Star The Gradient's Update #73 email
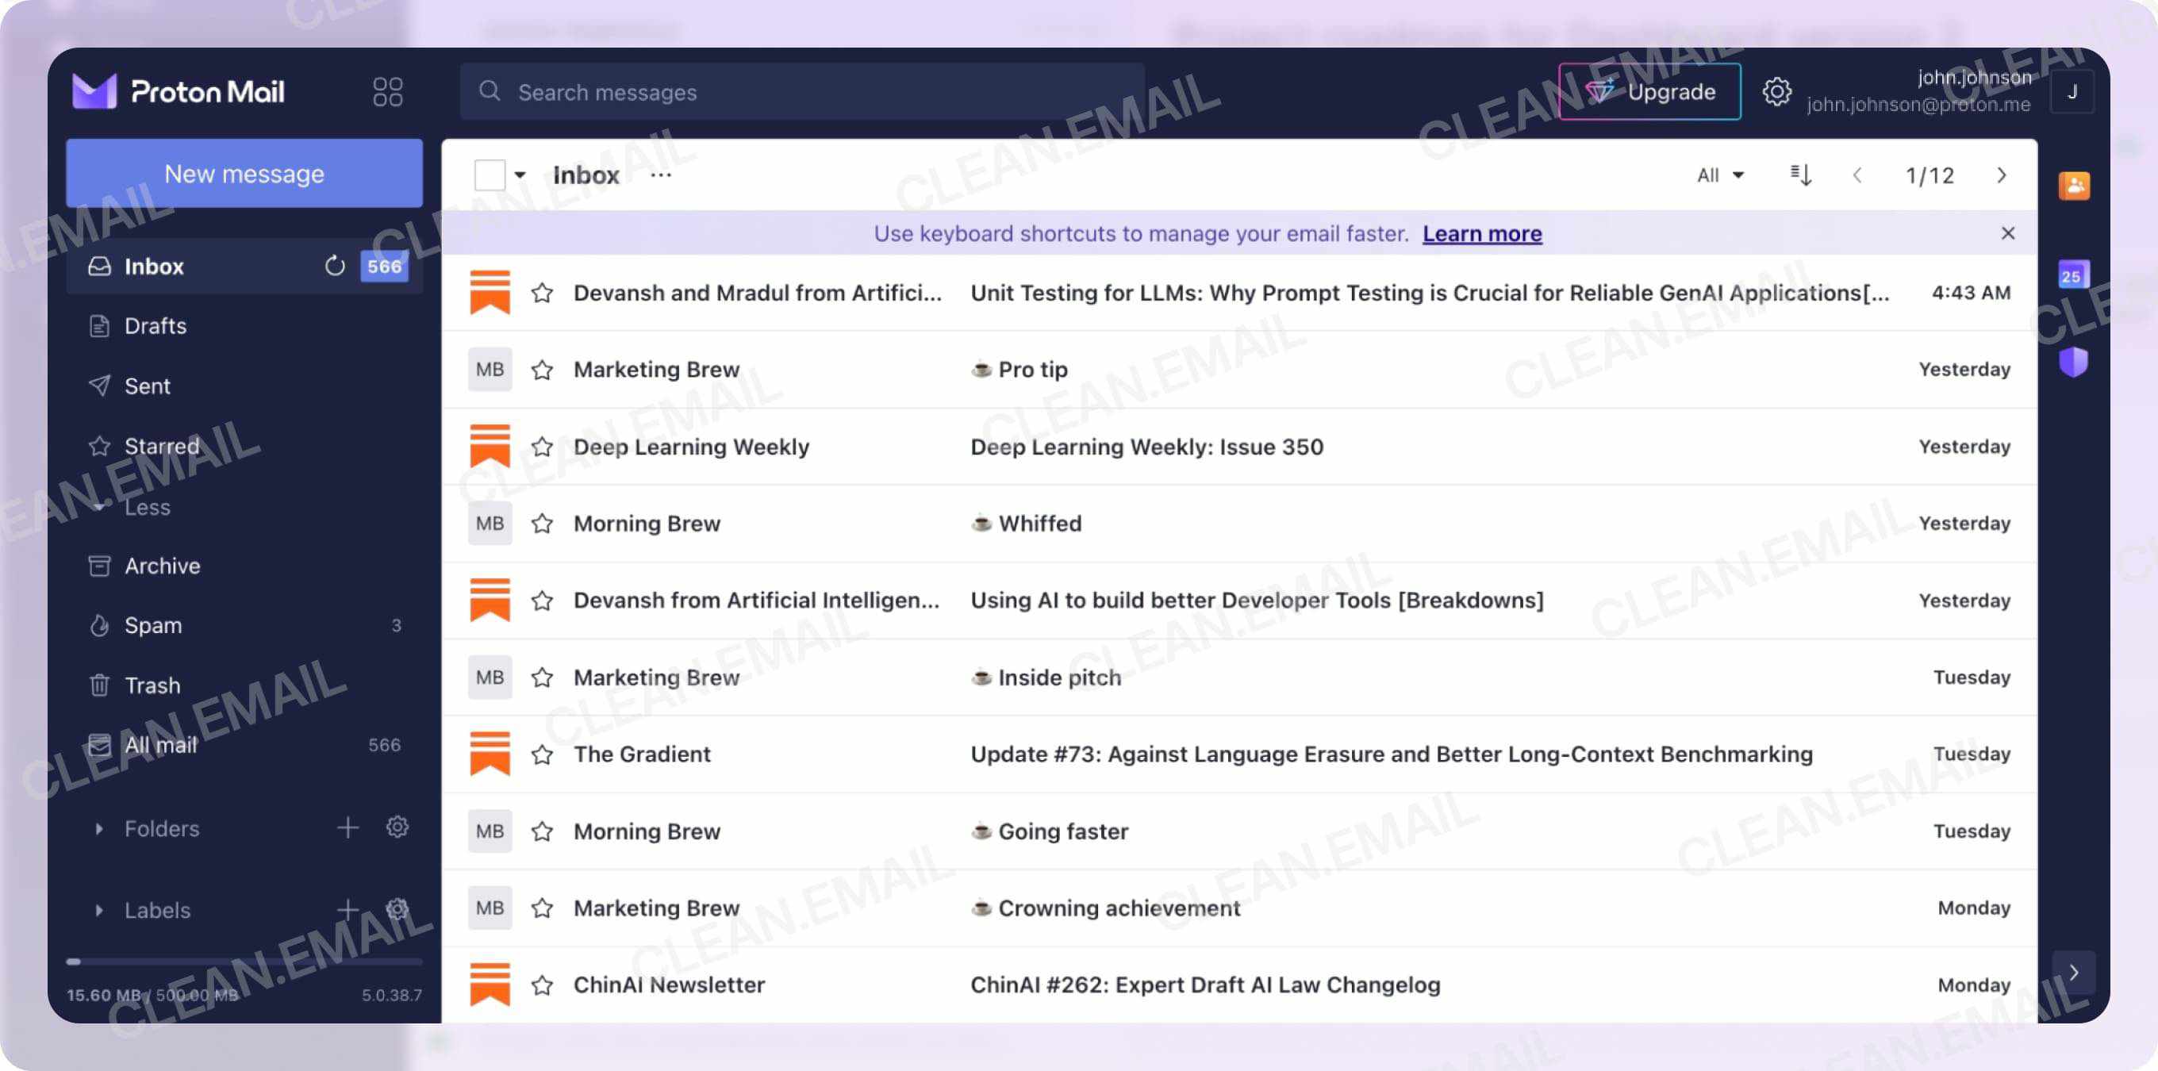The height and width of the screenshot is (1071, 2158). click(x=542, y=754)
